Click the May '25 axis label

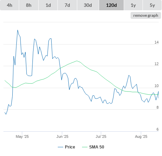click(22, 136)
